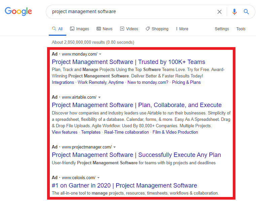
Task: Switch to the Videos tab
Action: (129, 29)
